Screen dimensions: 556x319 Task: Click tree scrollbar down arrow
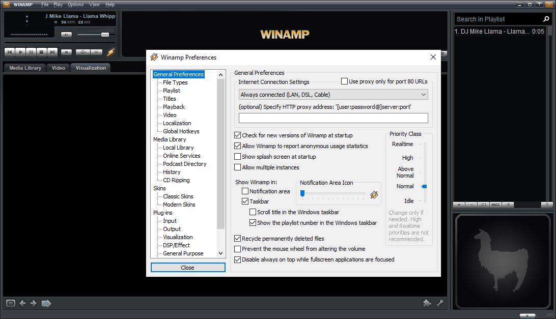[x=220, y=253]
